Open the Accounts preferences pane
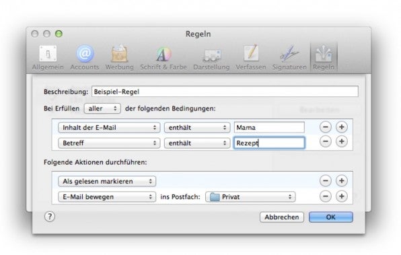This screenshot has width=401, height=255. pos(85,58)
